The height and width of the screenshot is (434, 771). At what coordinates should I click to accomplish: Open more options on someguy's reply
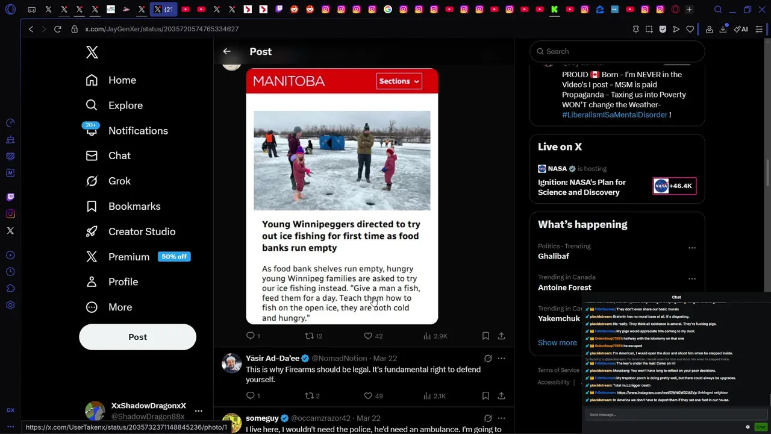(x=501, y=418)
